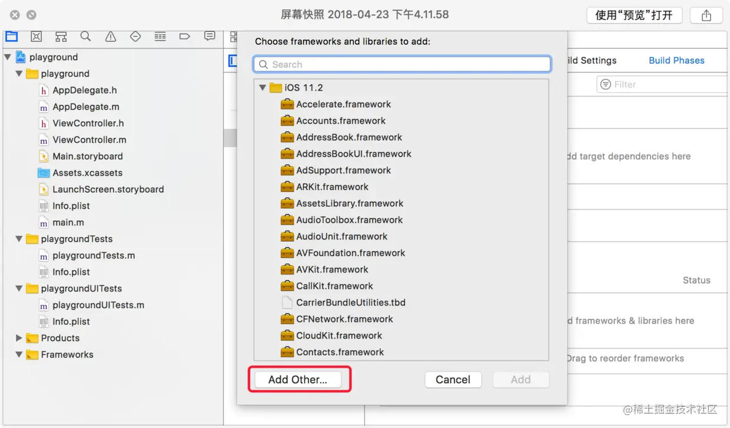The height and width of the screenshot is (428, 730).
Task: Click the AVKit.framework toolbox icon
Action: click(x=287, y=270)
